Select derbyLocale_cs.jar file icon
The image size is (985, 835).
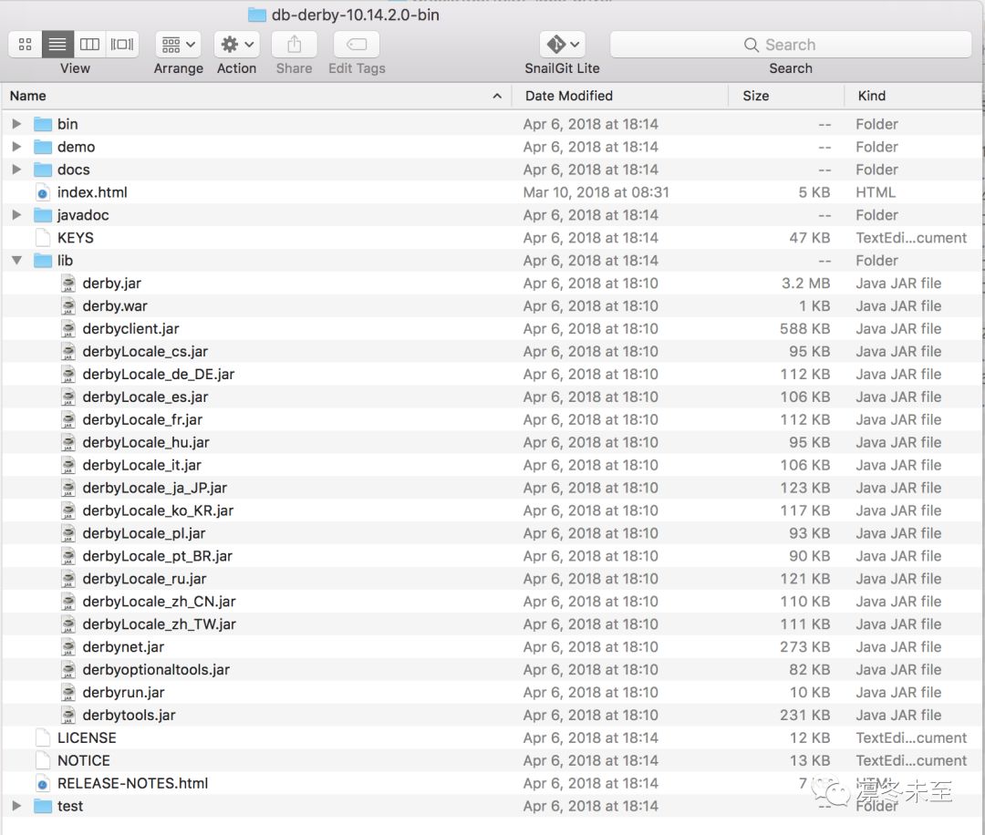pyautogui.click(x=68, y=351)
